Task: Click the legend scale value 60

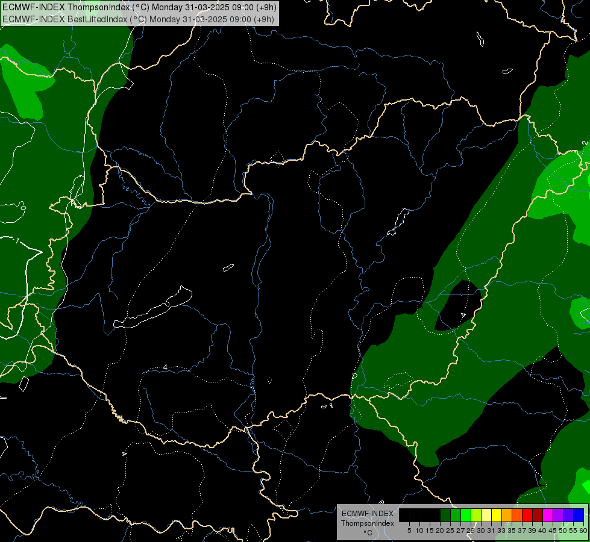Action: click(583, 531)
